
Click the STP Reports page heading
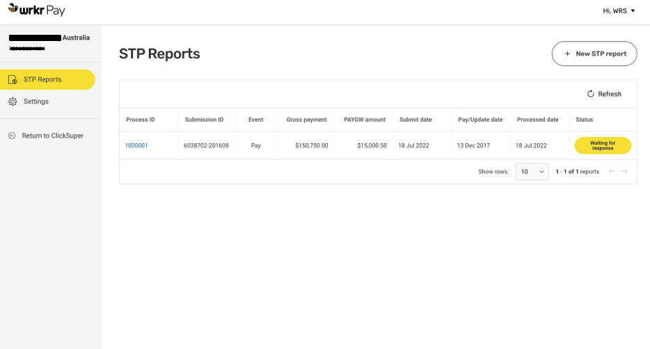tap(159, 54)
